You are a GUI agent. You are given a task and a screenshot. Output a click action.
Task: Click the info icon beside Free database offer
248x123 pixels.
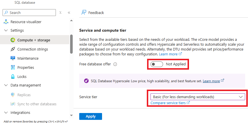click(115, 64)
